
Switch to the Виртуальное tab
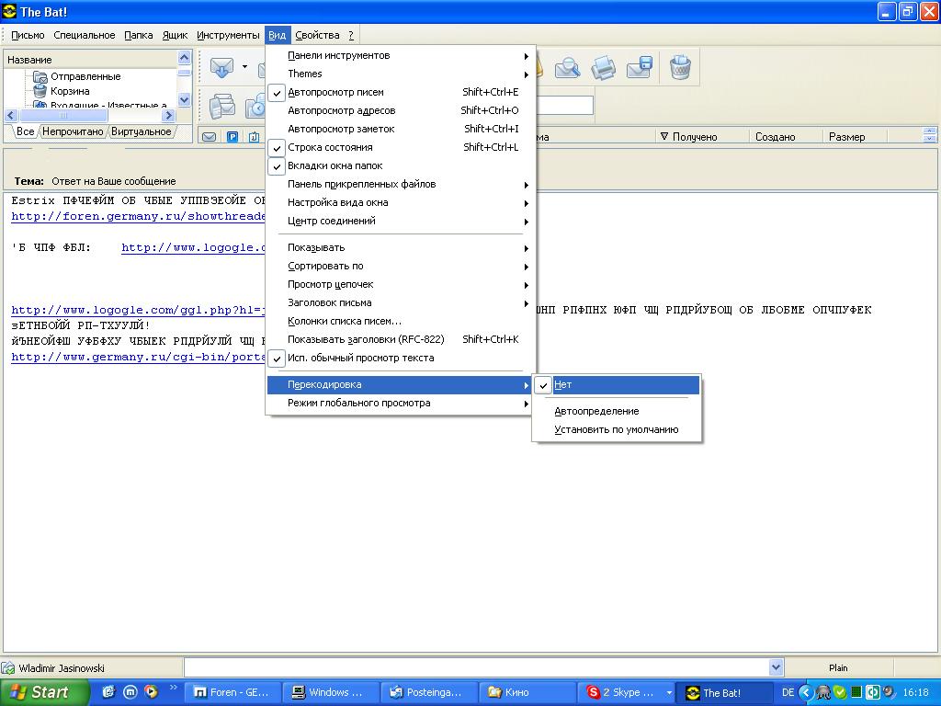click(141, 131)
